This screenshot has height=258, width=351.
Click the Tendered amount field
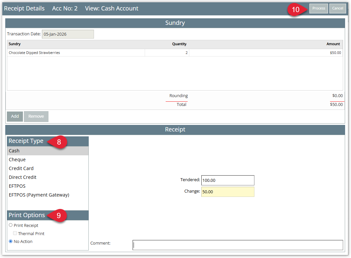point(228,181)
